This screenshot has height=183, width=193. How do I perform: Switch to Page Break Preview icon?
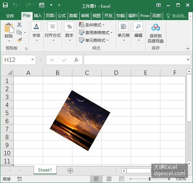coord(122,179)
